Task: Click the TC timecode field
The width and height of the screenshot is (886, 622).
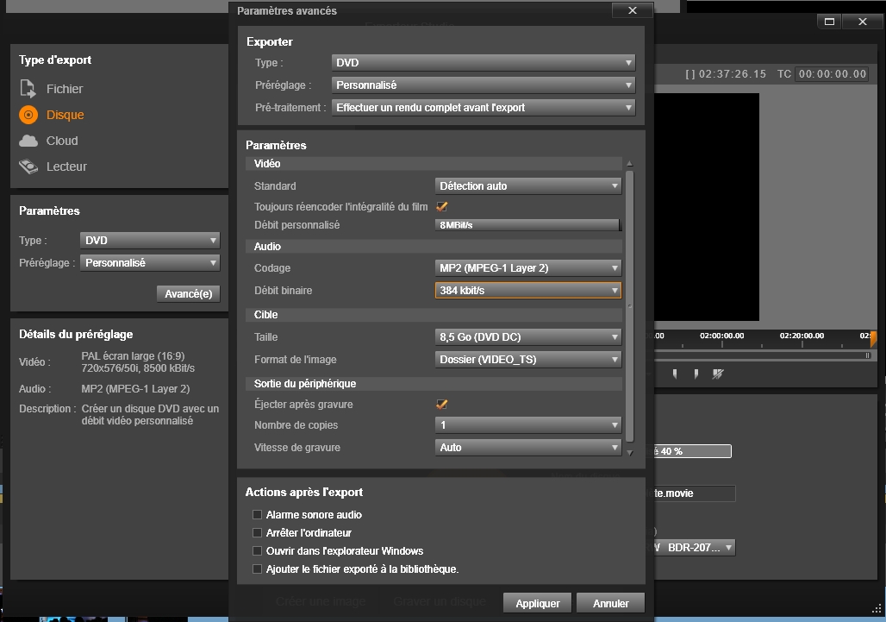Action: tap(832, 74)
